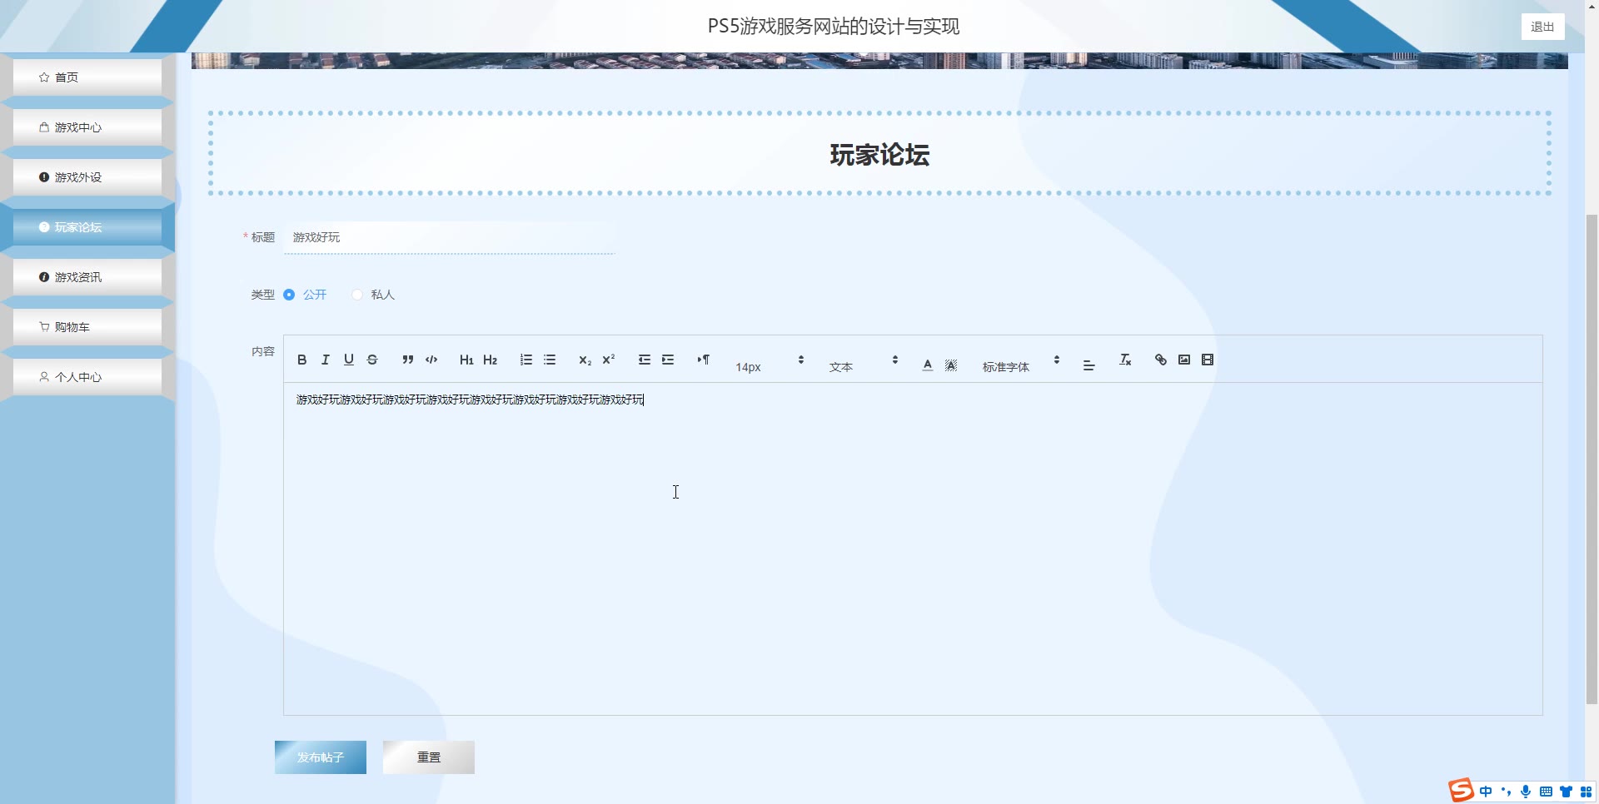Toggle bold formatting in the editor
1599x804 pixels.
[301, 360]
